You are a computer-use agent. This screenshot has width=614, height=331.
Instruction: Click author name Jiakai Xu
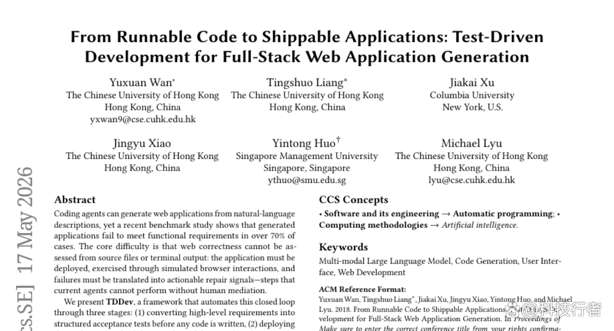pyautogui.click(x=472, y=82)
